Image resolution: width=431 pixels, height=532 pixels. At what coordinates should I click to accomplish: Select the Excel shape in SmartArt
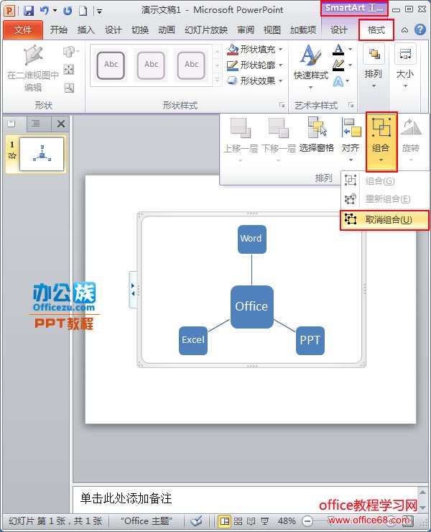coord(193,340)
